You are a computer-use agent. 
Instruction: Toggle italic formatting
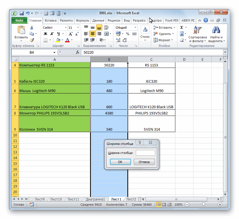(51, 34)
